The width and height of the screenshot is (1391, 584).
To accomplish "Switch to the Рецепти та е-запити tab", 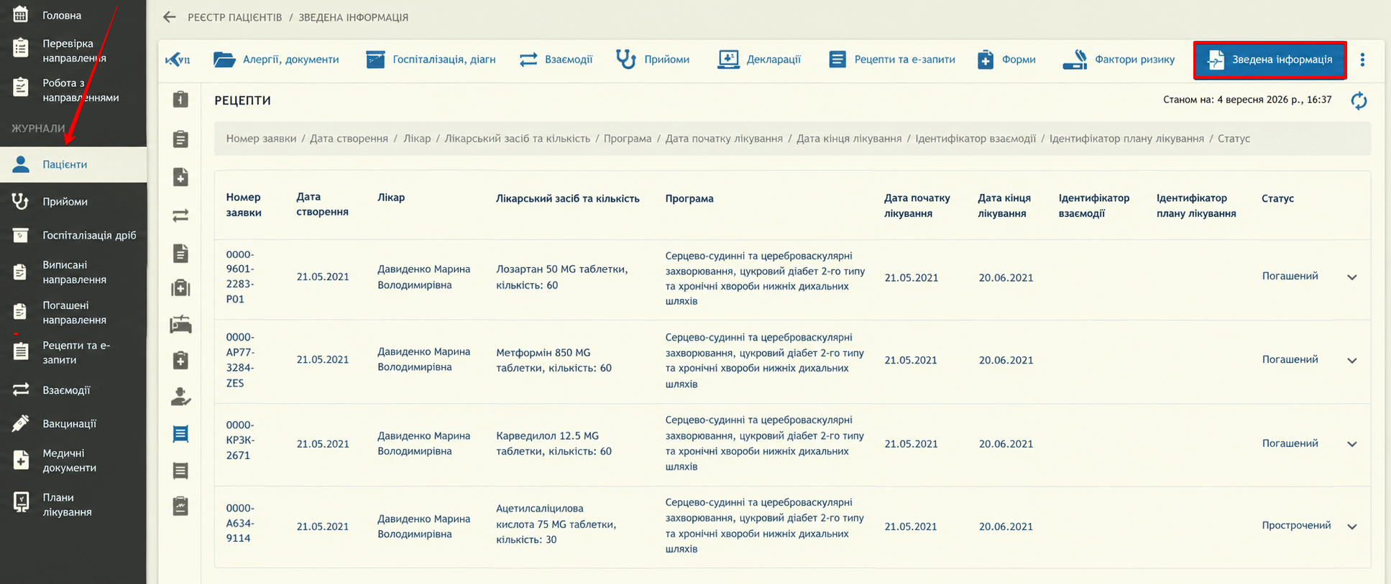I will click(892, 60).
